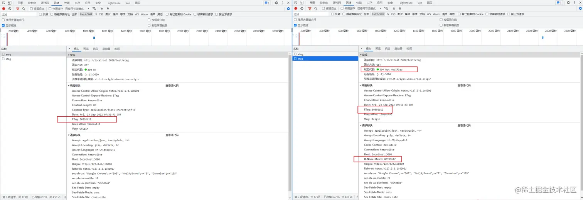The image size is (583, 200).
Task: Select the highlighted etag request in right DevTools
Action: tap(325, 59)
